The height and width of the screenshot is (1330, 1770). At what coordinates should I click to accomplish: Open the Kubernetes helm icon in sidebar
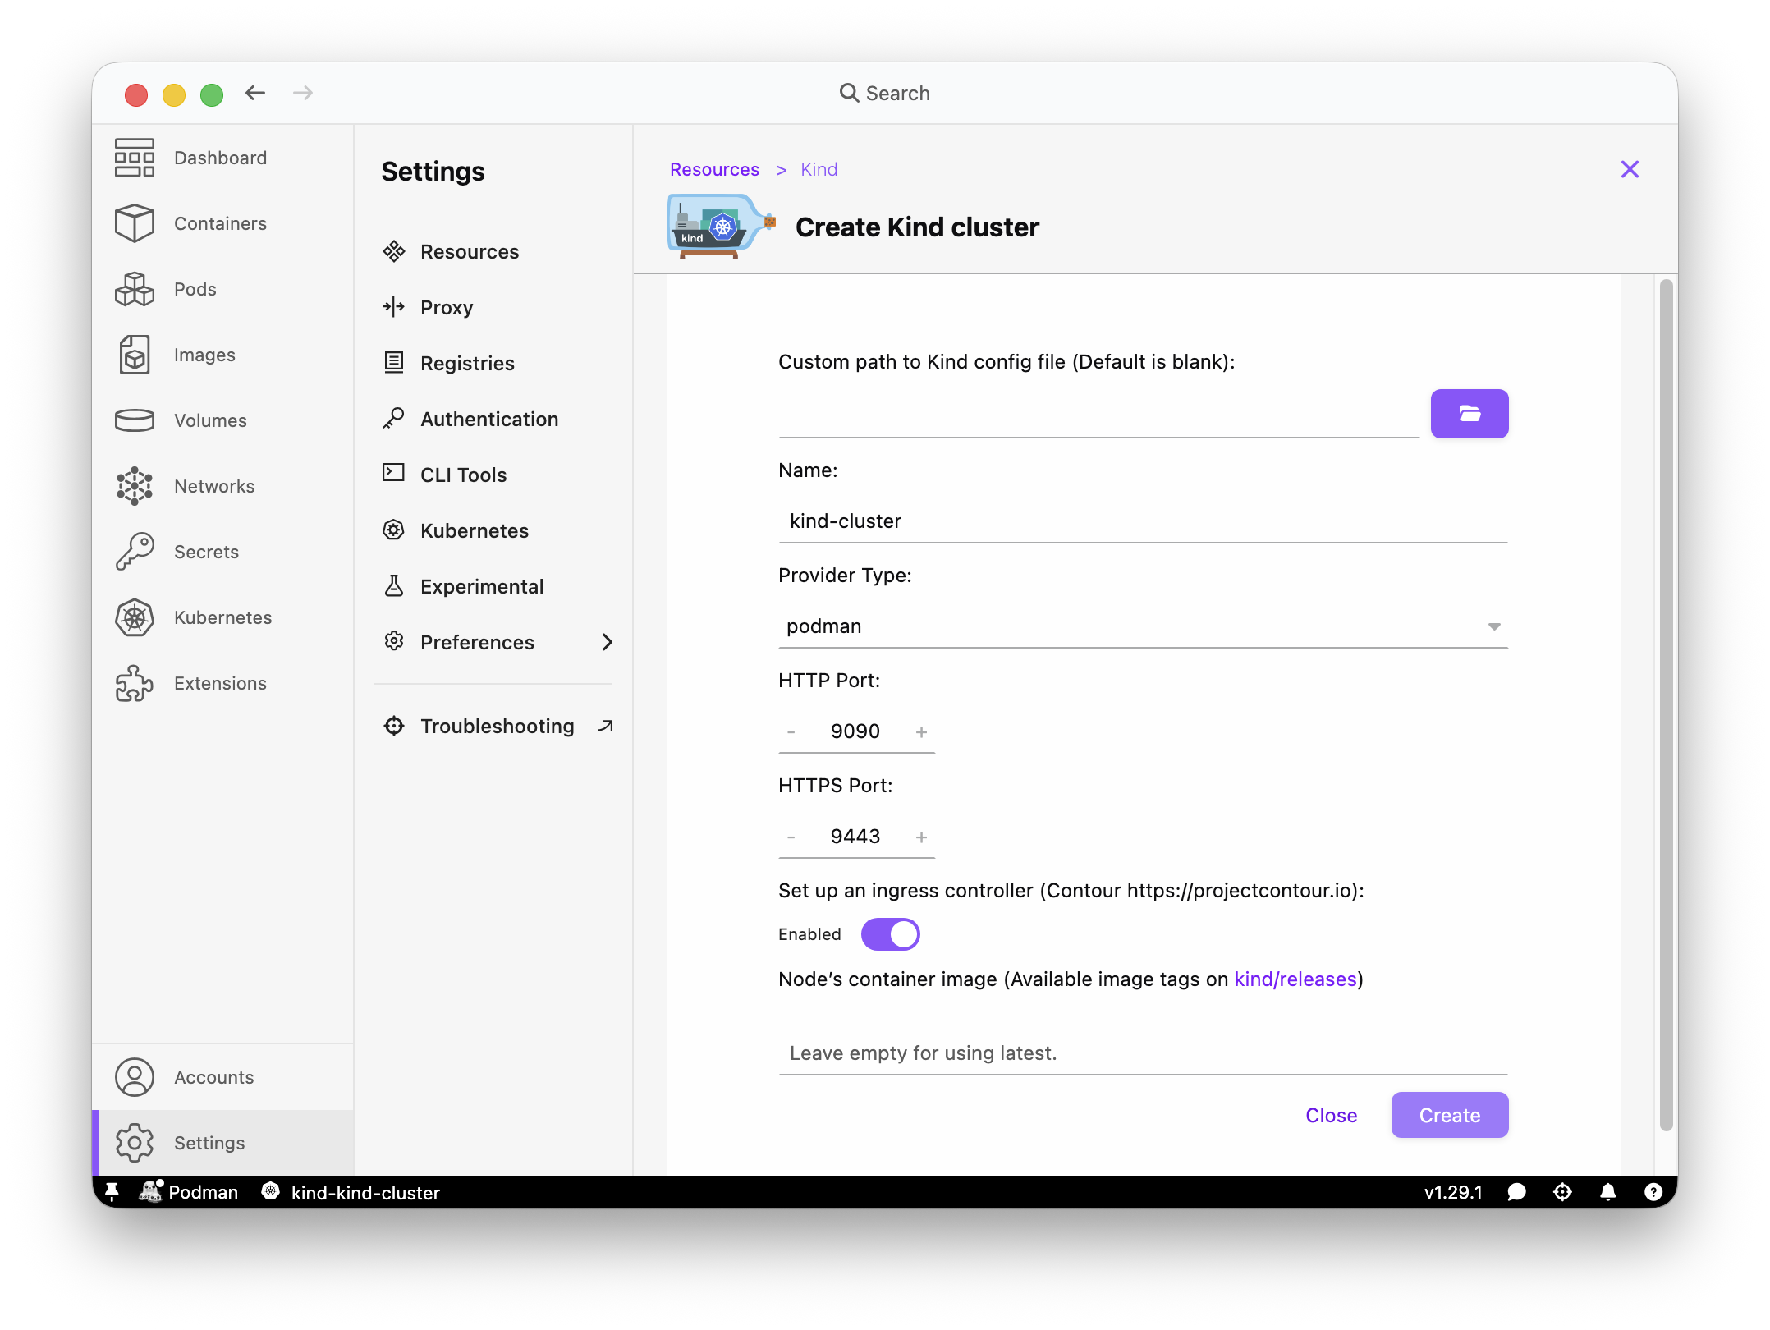pos(134,617)
